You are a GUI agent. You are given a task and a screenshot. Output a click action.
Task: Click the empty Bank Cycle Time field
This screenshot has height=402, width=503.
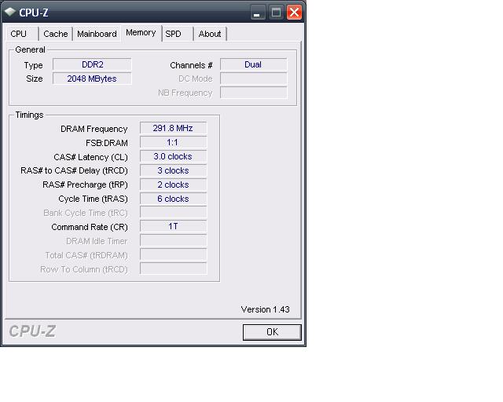coord(173,212)
